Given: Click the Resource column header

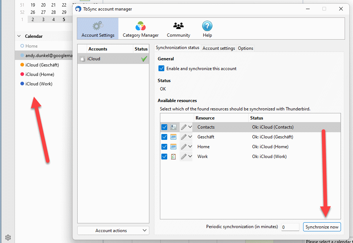Looking at the screenshot, I should coord(221,118).
